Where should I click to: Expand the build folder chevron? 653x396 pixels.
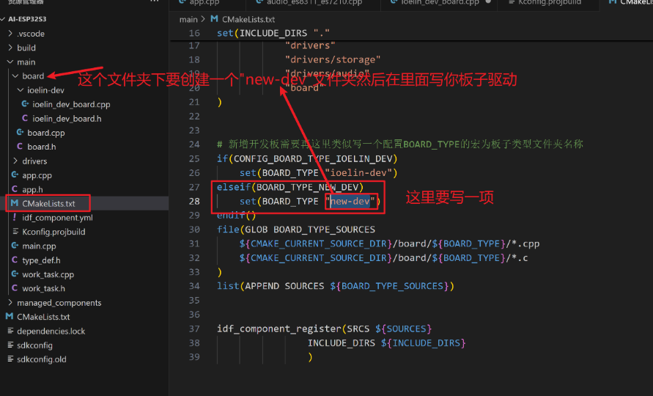pos(10,48)
